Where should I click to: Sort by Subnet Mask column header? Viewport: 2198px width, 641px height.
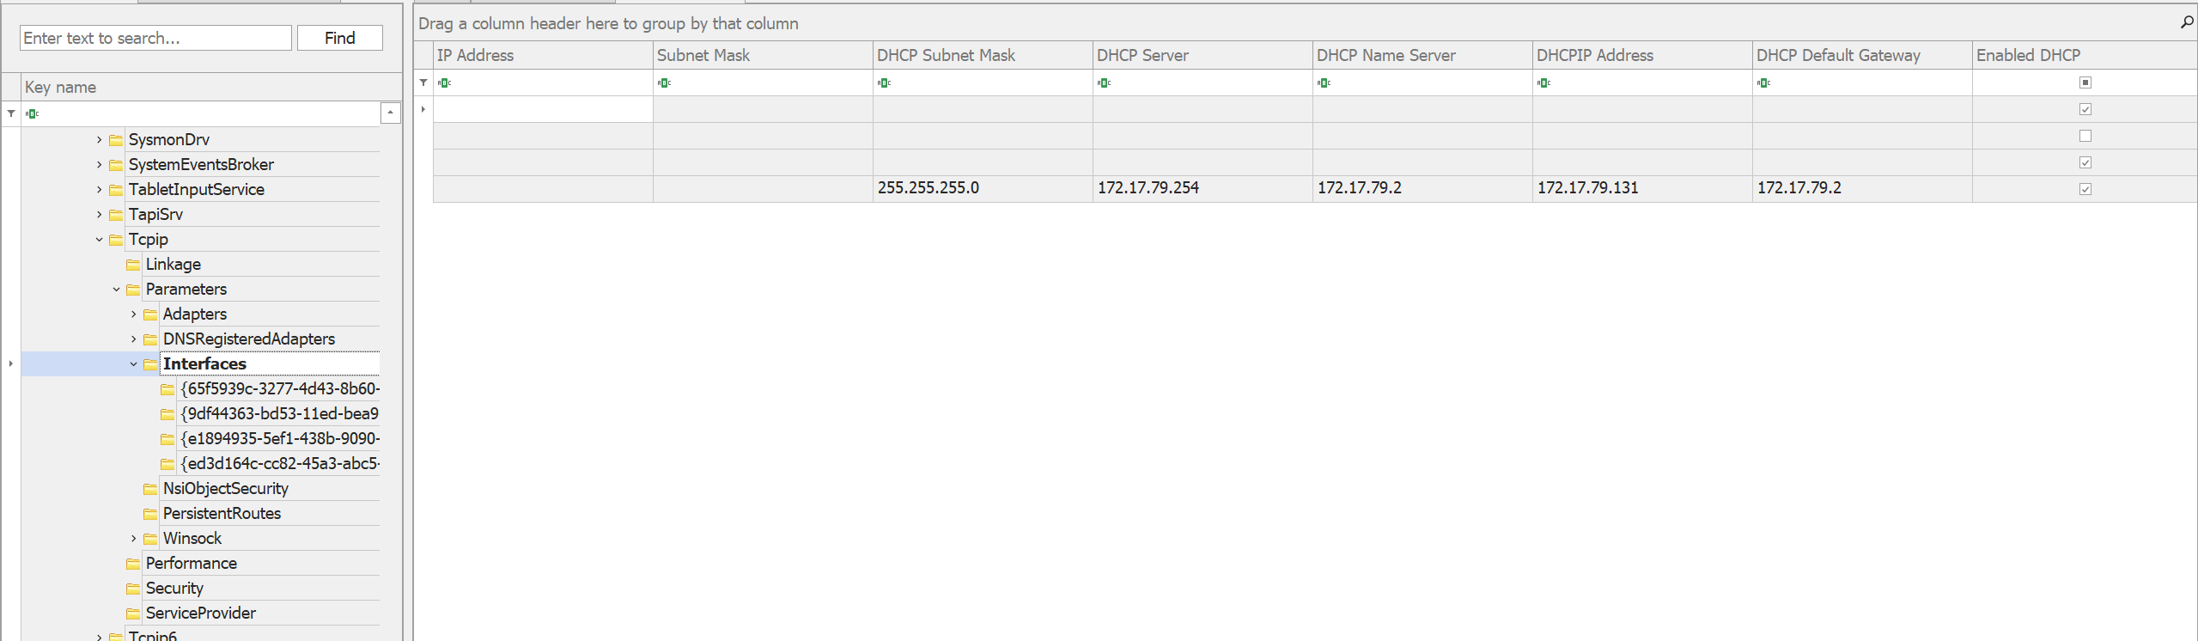tap(763, 55)
